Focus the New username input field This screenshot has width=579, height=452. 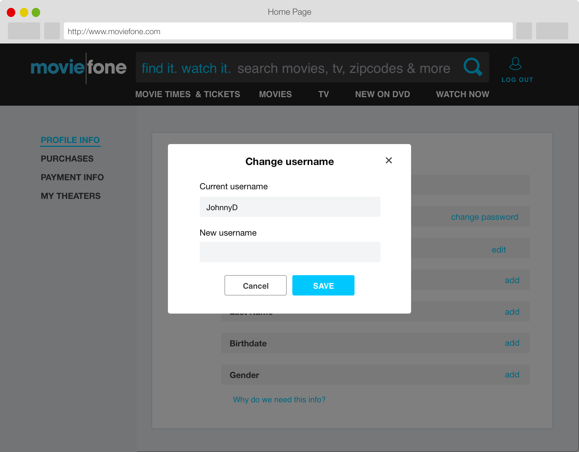pyautogui.click(x=290, y=252)
